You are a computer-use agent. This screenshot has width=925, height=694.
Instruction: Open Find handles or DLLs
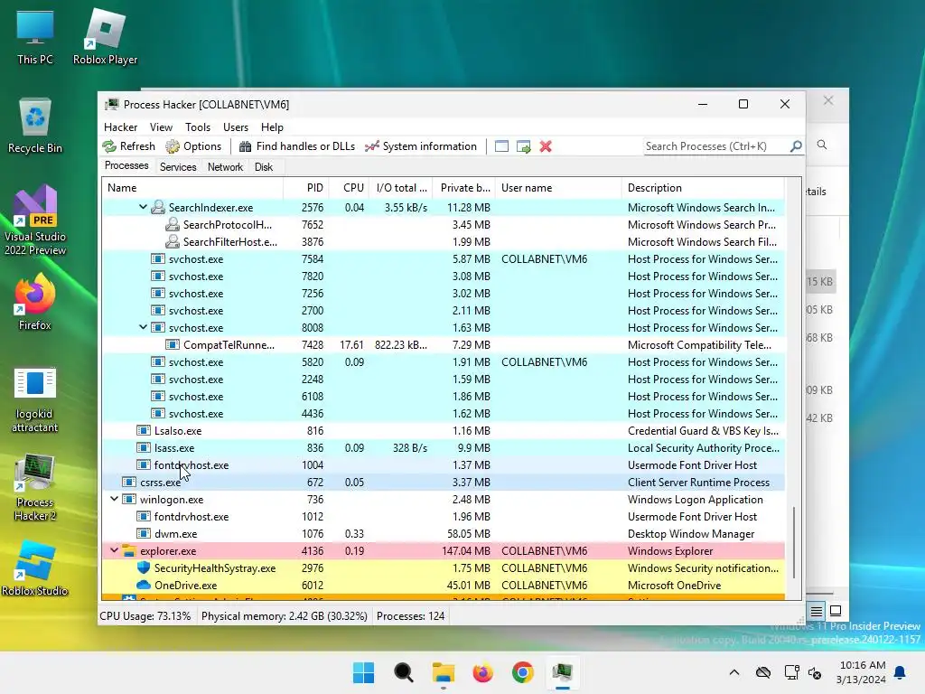pos(296,146)
